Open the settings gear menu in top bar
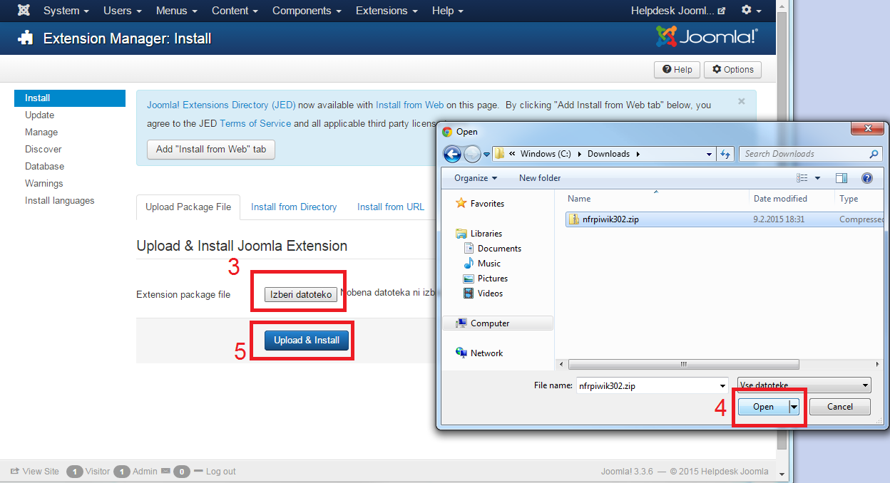Viewport: 890px width, 483px height. [x=751, y=11]
